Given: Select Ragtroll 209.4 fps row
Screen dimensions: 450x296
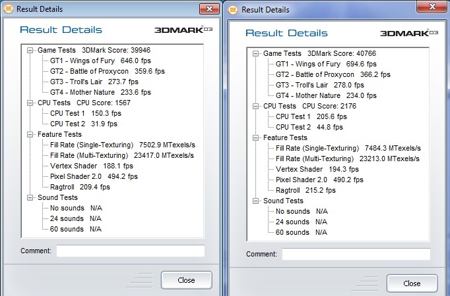Looking at the screenshot, I should pos(80,187).
